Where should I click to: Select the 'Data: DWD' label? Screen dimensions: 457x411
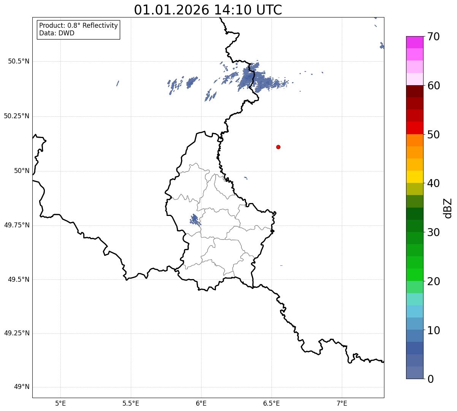pos(57,33)
